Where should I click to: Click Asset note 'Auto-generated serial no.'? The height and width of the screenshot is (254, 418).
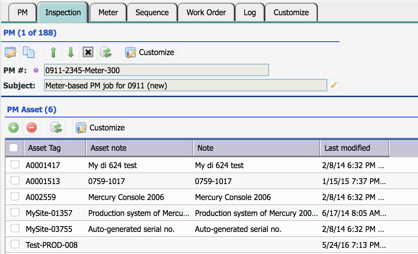click(131, 229)
